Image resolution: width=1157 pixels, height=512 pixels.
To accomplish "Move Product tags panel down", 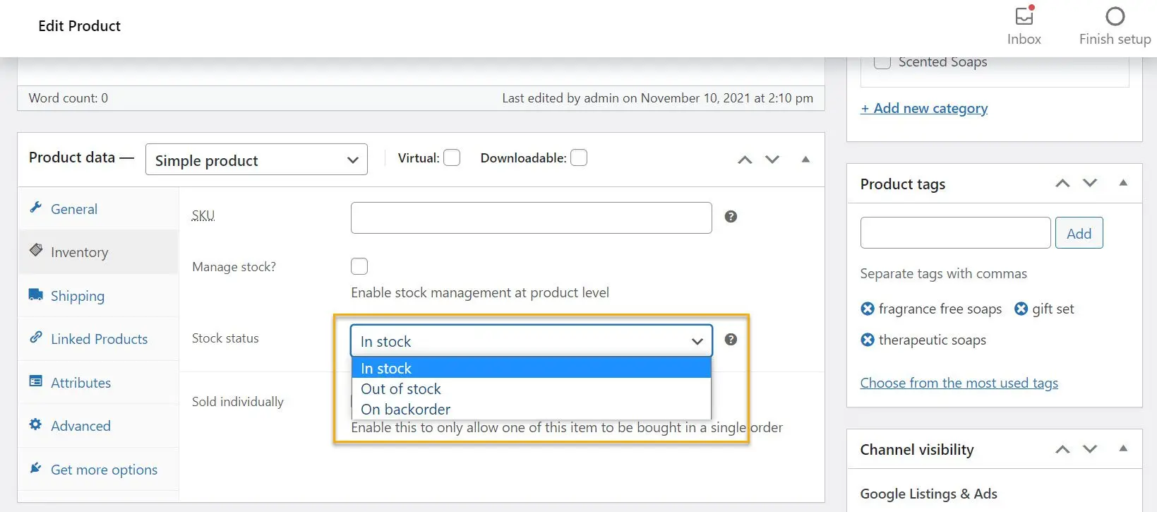I will click(1090, 183).
